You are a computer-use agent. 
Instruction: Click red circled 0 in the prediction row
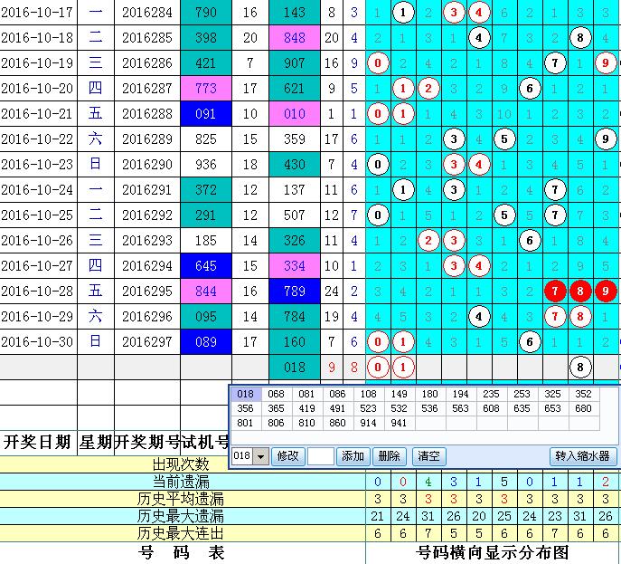pos(378,367)
